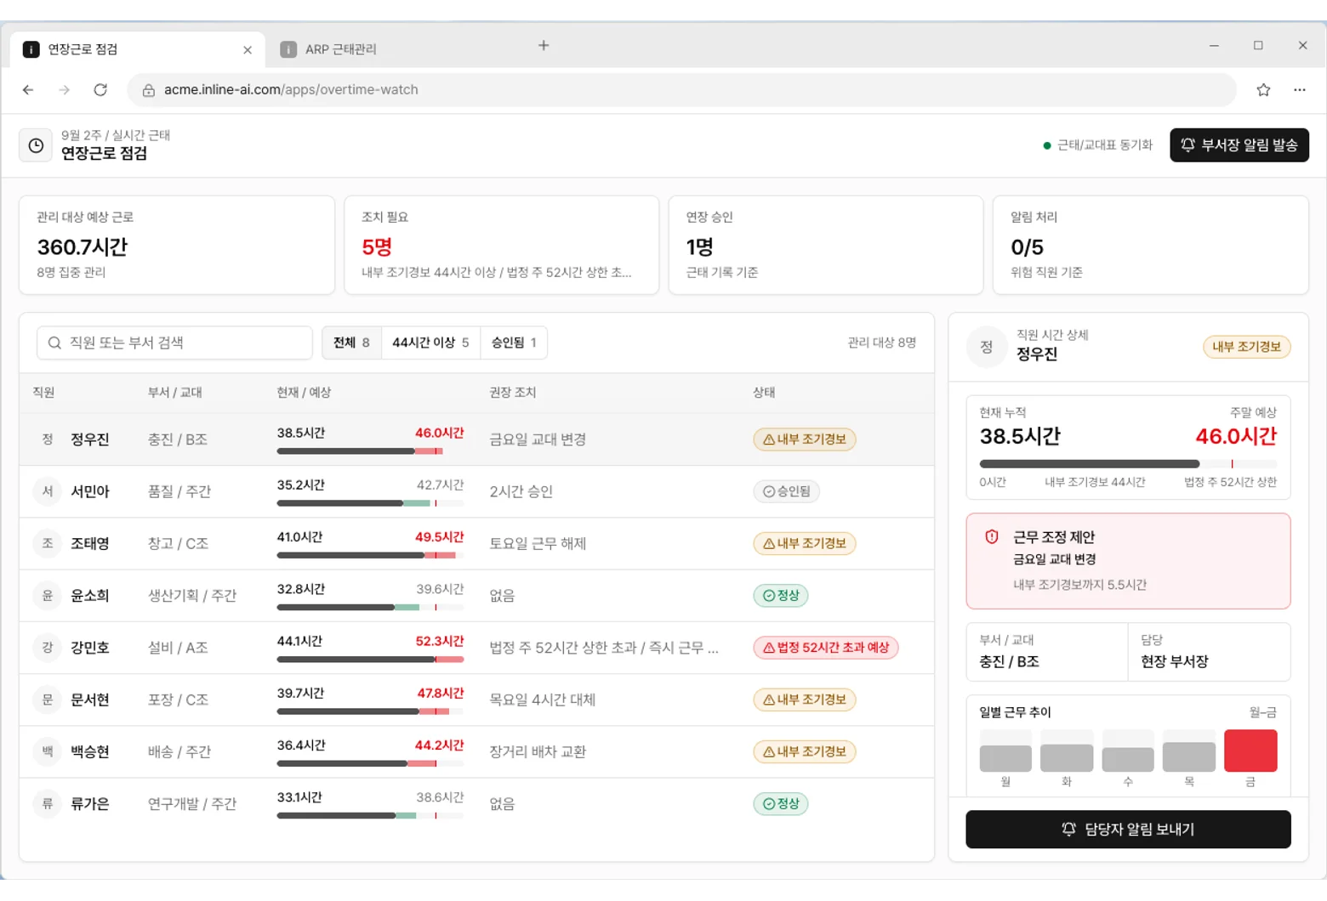Open the 연장 승인 1명 card
The image size is (1327, 901).
826,245
